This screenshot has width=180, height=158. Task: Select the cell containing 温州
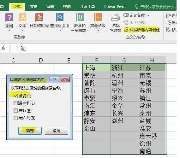[x=124, y=83]
